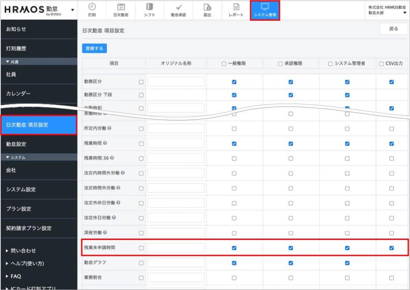Enable 承認権限 checkbox for 所定内労働
This screenshot has height=290, width=410.
tap(291, 129)
